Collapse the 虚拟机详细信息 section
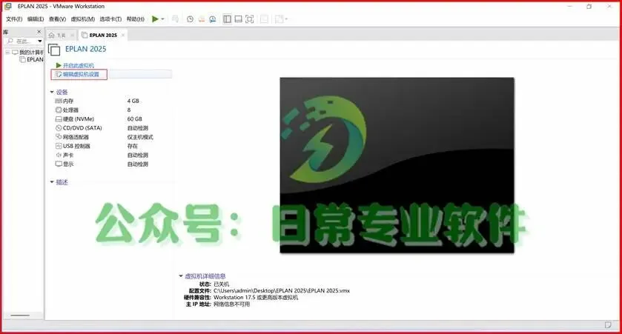 coord(181,276)
